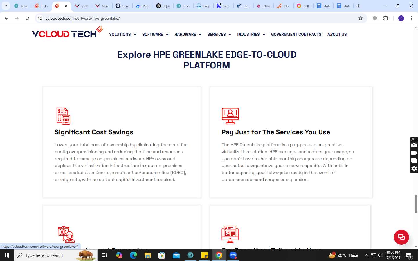Open Microsoft Store from taskbar
The width and height of the screenshot is (418, 261).
coord(162,255)
